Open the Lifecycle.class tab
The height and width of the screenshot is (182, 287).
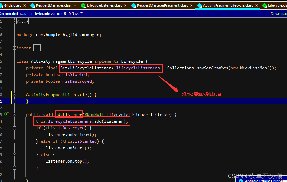(x=277, y=5)
